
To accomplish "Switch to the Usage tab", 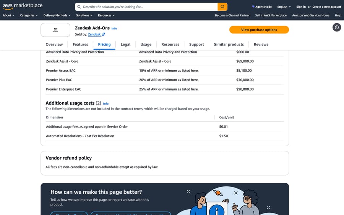I will pos(146,44).
